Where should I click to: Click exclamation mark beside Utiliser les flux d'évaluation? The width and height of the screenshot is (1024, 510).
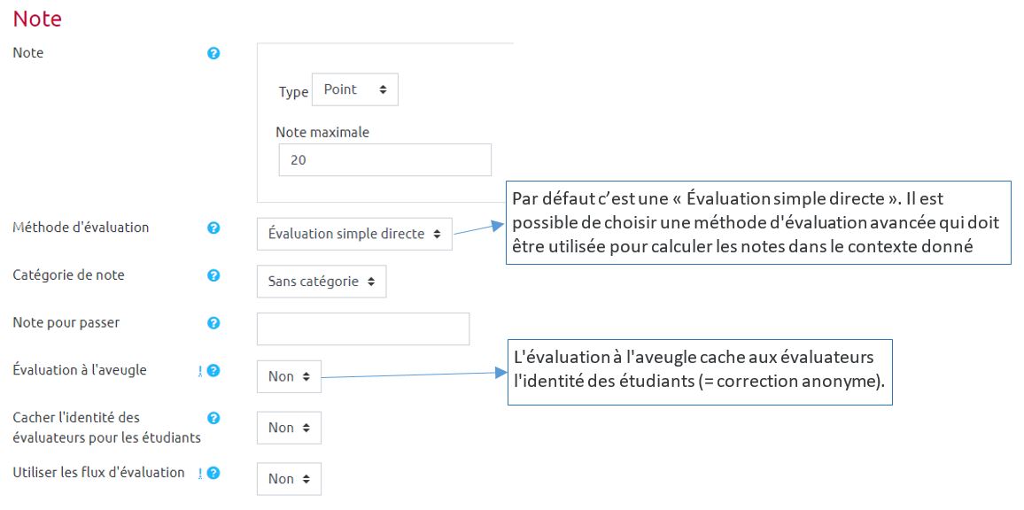click(x=201, y=474)
